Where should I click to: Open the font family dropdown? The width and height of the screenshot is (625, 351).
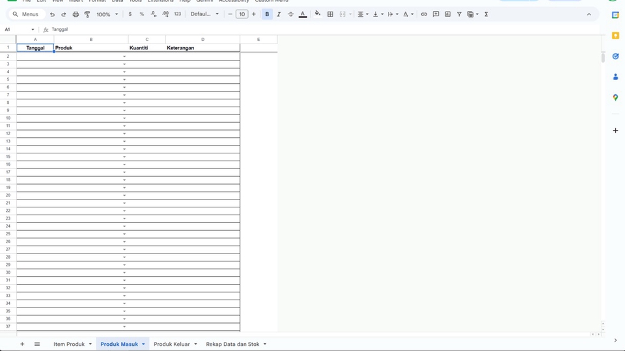[x=205, y=14]
